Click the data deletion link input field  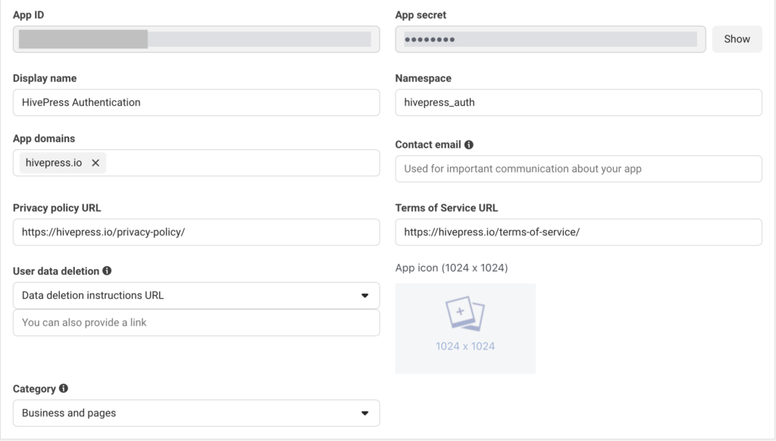coord(196,322)
